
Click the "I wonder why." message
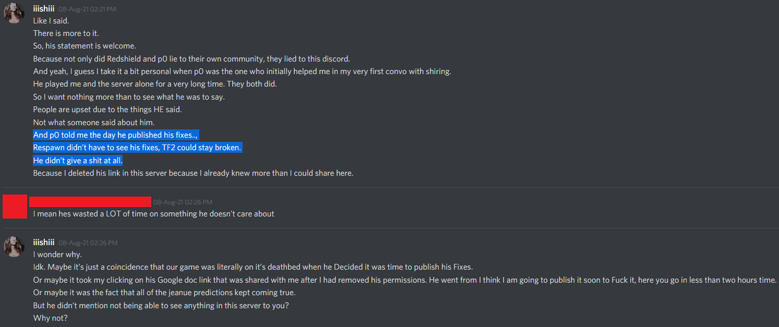pos(57,255)
